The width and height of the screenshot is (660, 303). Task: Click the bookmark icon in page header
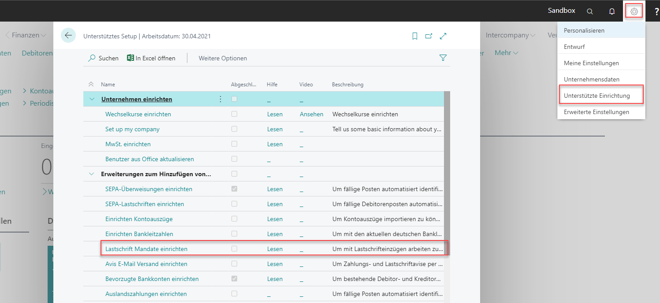click(414, 36)
